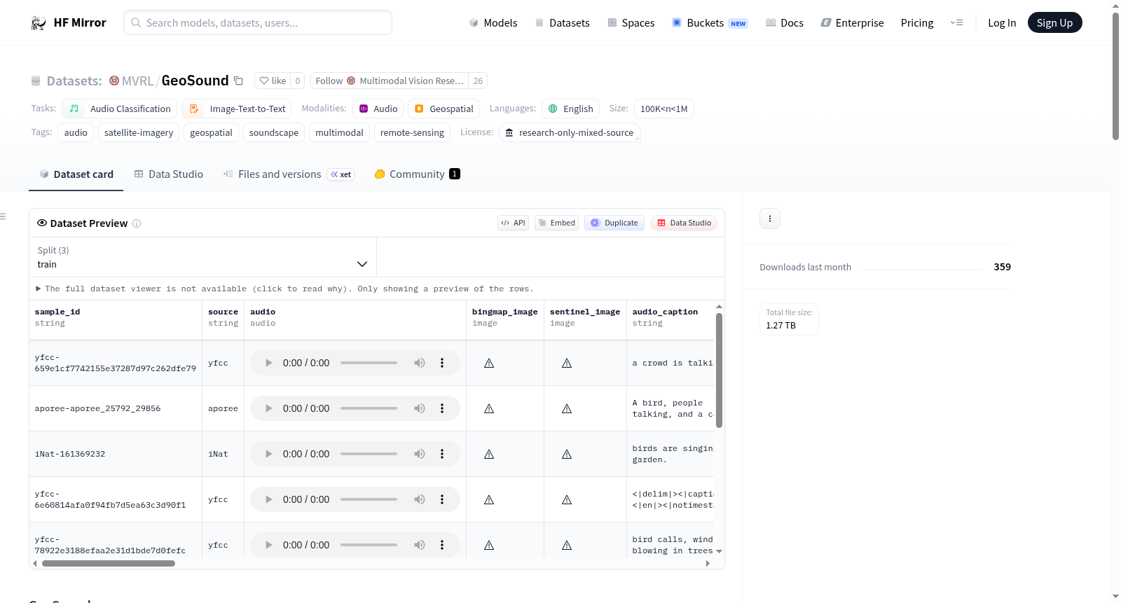Viewport: 1121px width, 603px height.
Task: Go to the Community tab
Action: pos(417,174)
